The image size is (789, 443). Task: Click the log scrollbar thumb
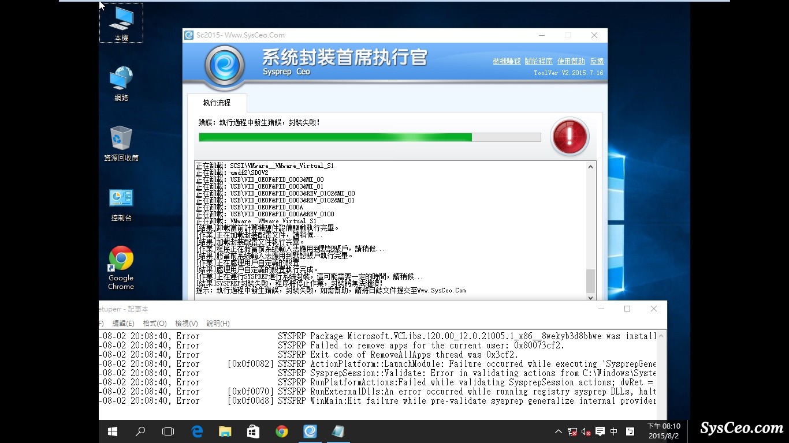click(x=590, y=281)
